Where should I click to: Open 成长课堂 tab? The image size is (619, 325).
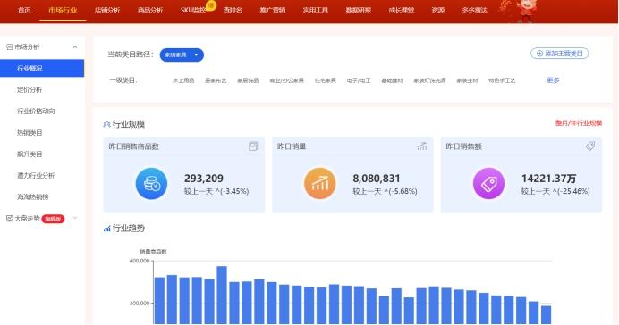click(401, 11)
